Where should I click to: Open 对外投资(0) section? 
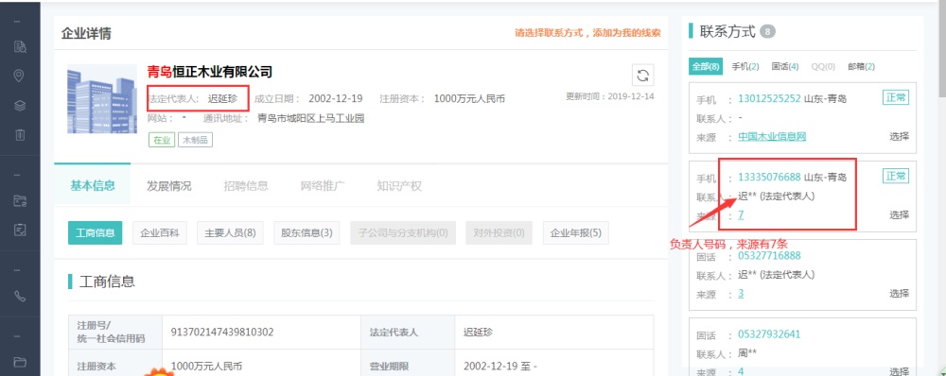click(499, 232)
